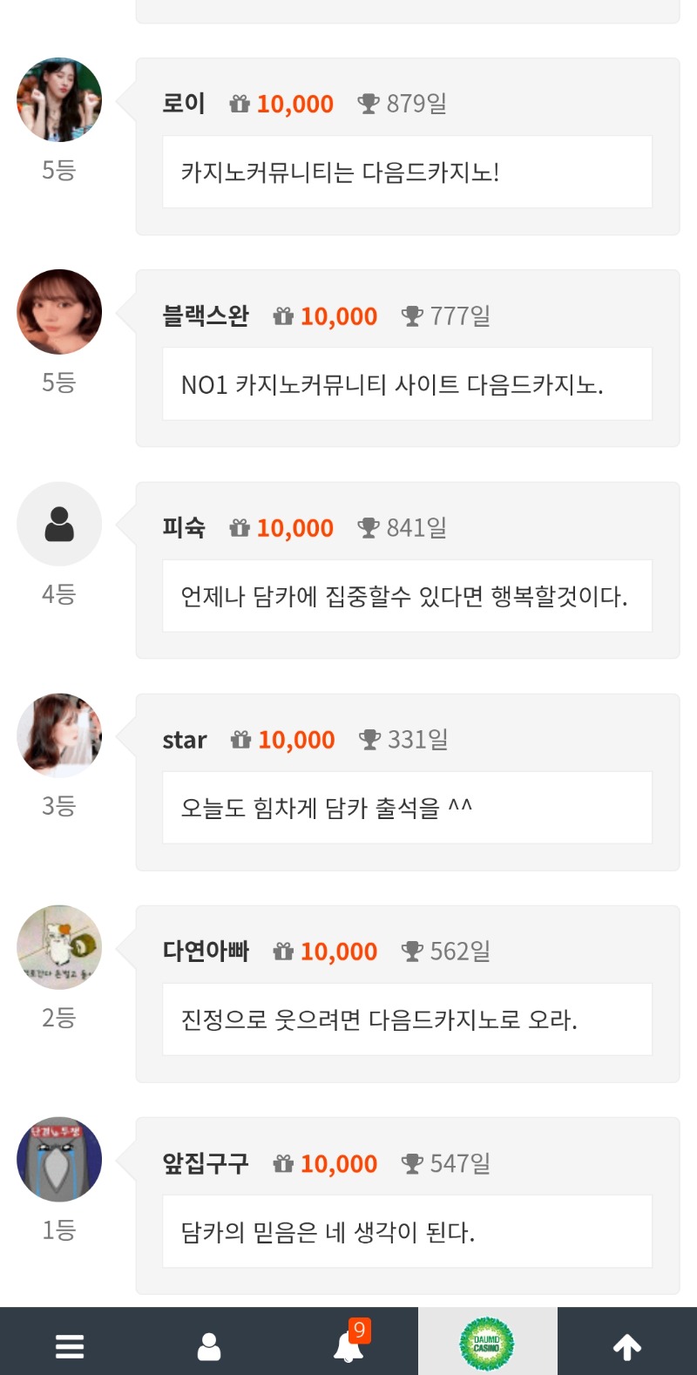Click 피슉's default avatar placeholder
697x1375 pixels.
[x=59, y=524]
